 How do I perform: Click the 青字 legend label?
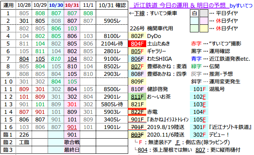tap(196, 59)
